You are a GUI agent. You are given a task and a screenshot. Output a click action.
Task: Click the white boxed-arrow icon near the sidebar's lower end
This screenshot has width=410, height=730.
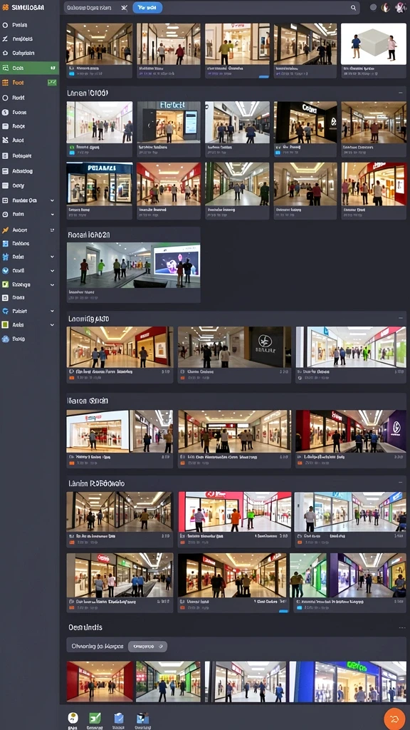coord(5,297)
